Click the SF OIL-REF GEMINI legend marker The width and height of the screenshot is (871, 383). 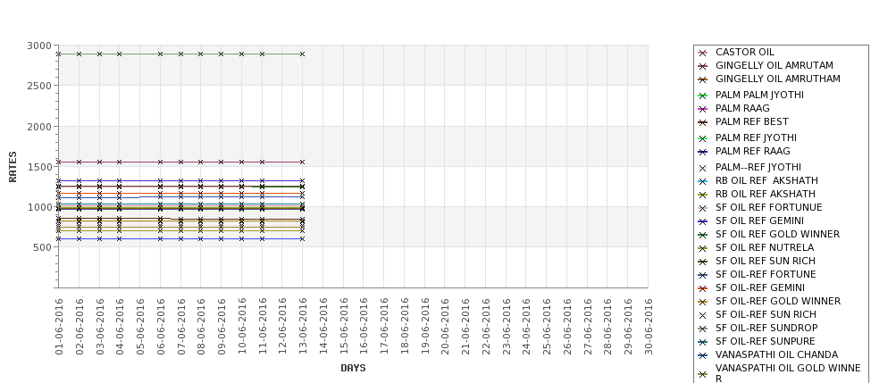702,288
